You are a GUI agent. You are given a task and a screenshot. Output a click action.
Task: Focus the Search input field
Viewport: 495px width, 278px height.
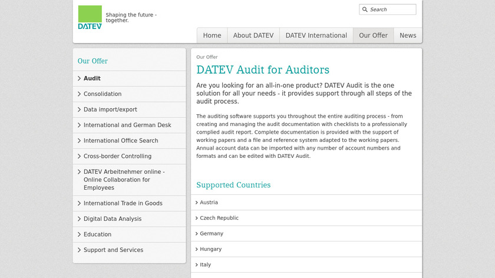(x=391, y=9)
